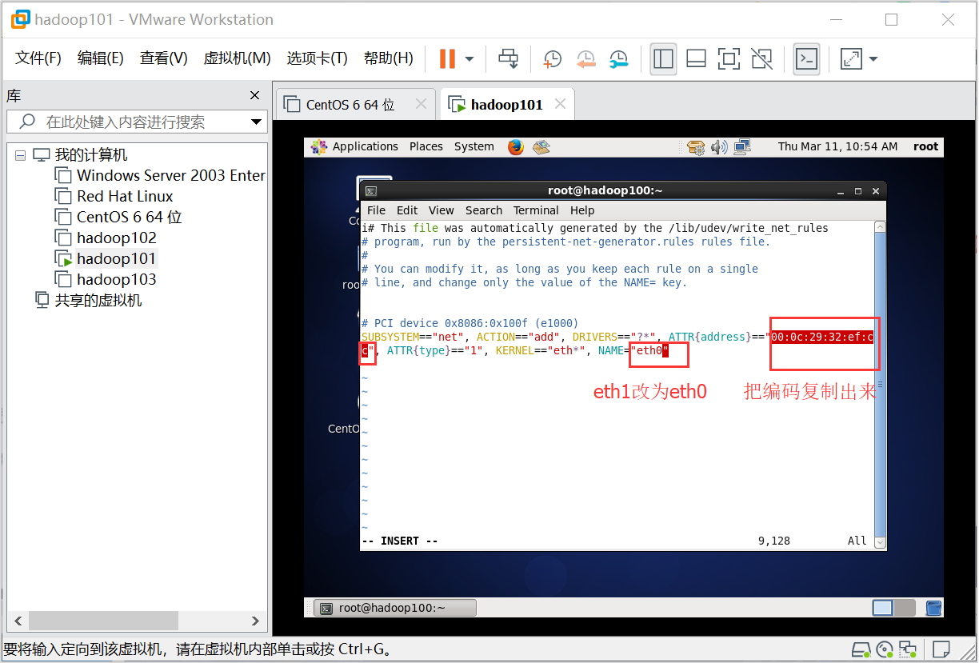Open the 查看(V) menu
The height and width of the screenshot is (663, 979).
163,58
